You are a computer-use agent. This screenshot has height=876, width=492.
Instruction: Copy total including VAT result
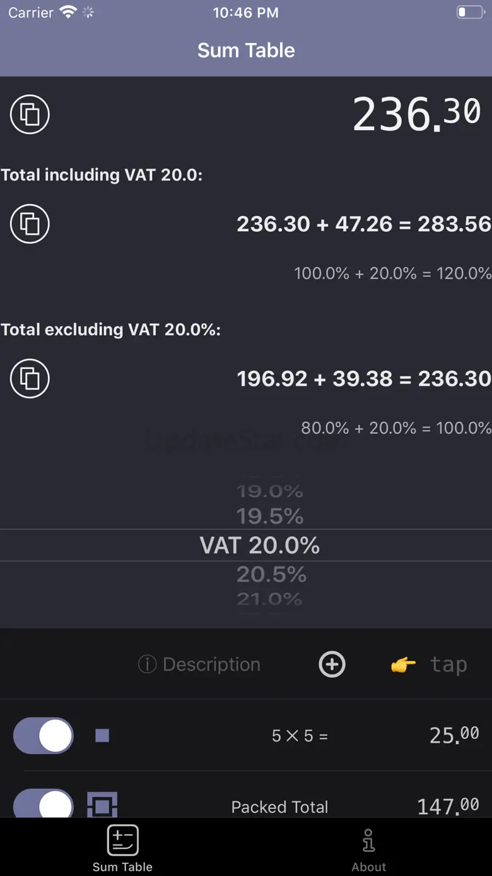(30, 224)
